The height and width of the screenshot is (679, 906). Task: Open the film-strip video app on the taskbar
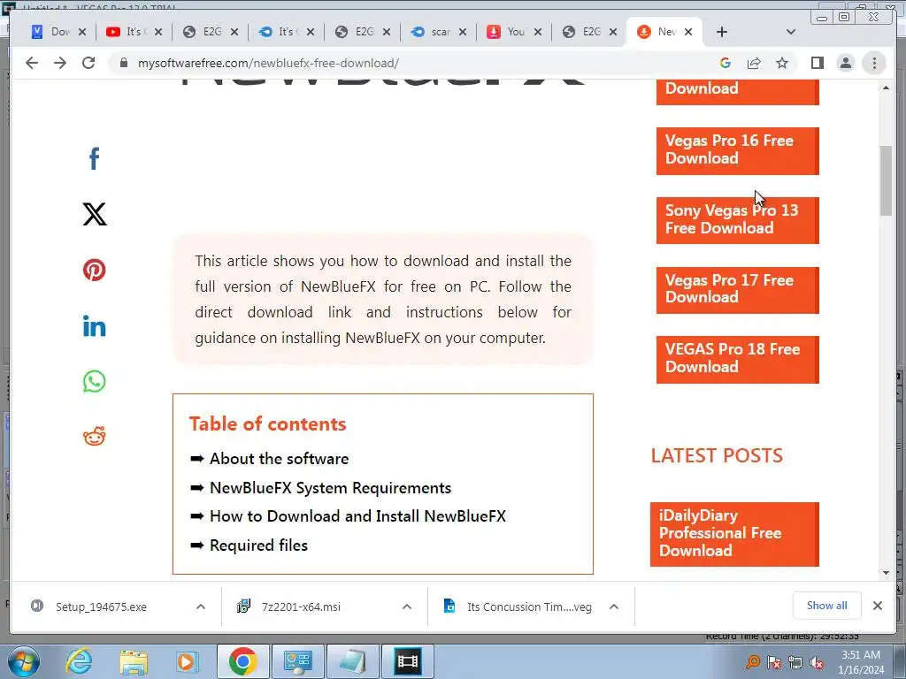(407, 661)
